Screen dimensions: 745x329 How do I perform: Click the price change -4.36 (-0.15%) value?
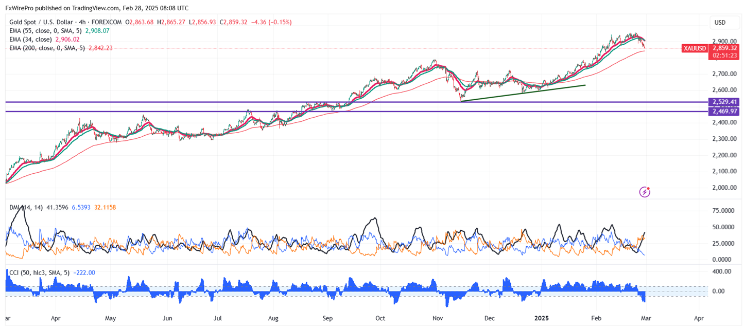point(271,23)
